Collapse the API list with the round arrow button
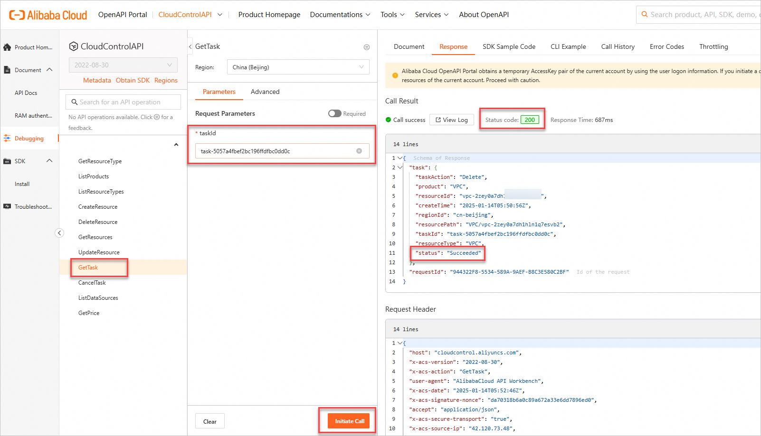The image size is (761, 436). pyautogui.click(x=59, y=233)
